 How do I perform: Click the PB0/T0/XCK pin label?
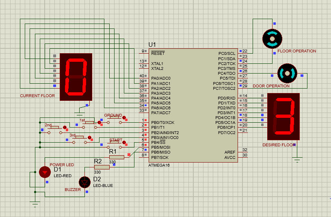click(x=162, y=123)
